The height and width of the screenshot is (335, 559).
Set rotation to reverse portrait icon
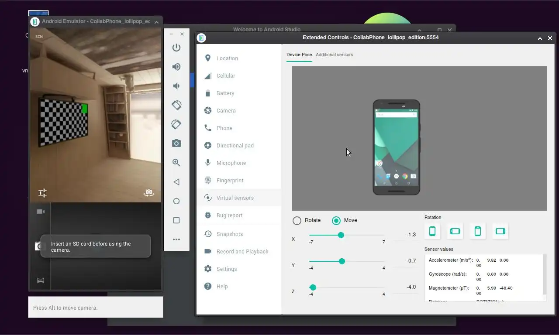(478, 231)
